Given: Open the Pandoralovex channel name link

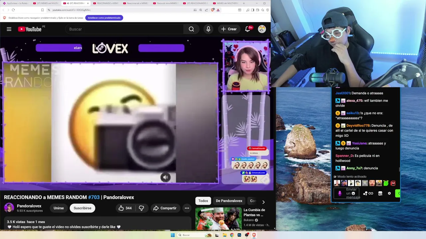Looking at the screenshot, I should click(x=29, y=206).
